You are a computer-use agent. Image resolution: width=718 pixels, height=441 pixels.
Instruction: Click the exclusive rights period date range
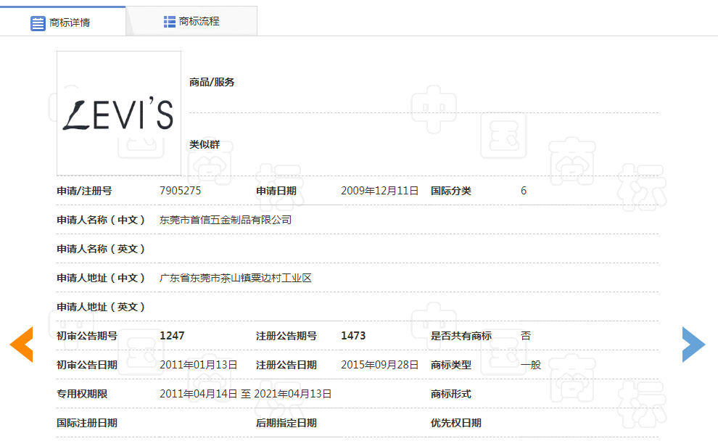pos(246,394)
